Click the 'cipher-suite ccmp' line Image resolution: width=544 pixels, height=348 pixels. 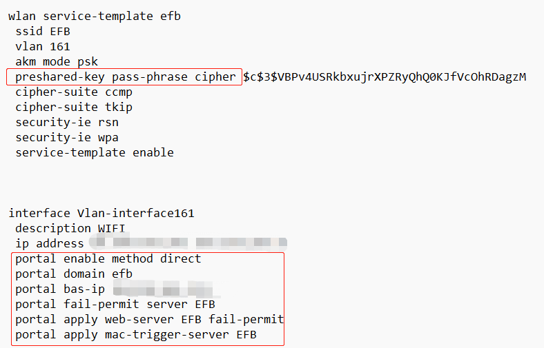pos(74,92)
